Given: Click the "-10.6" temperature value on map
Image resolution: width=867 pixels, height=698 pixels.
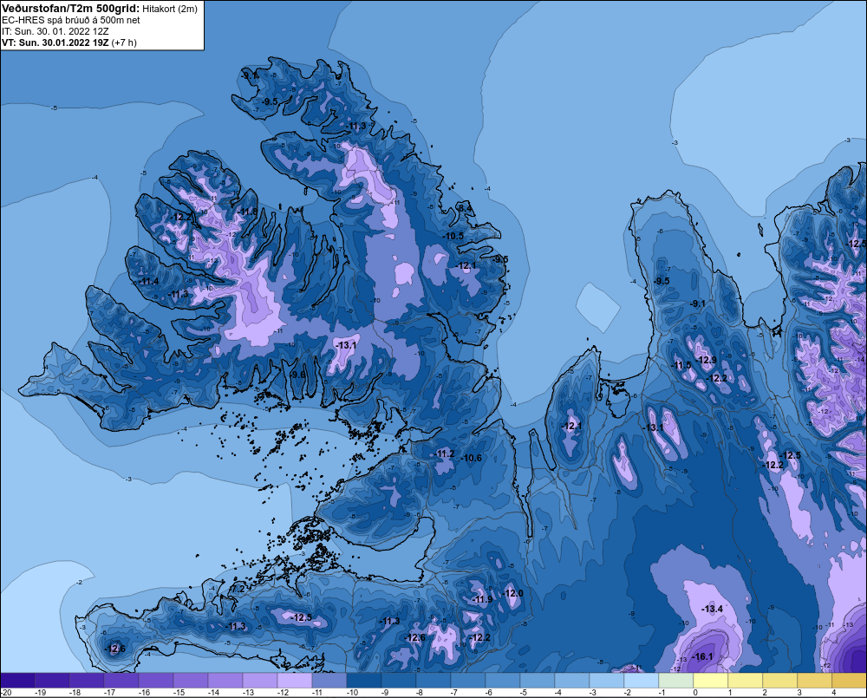Looking at the screenshot, I should 472,458.
